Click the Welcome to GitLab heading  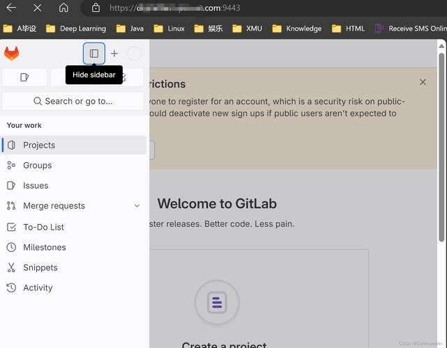click(217, 204)
